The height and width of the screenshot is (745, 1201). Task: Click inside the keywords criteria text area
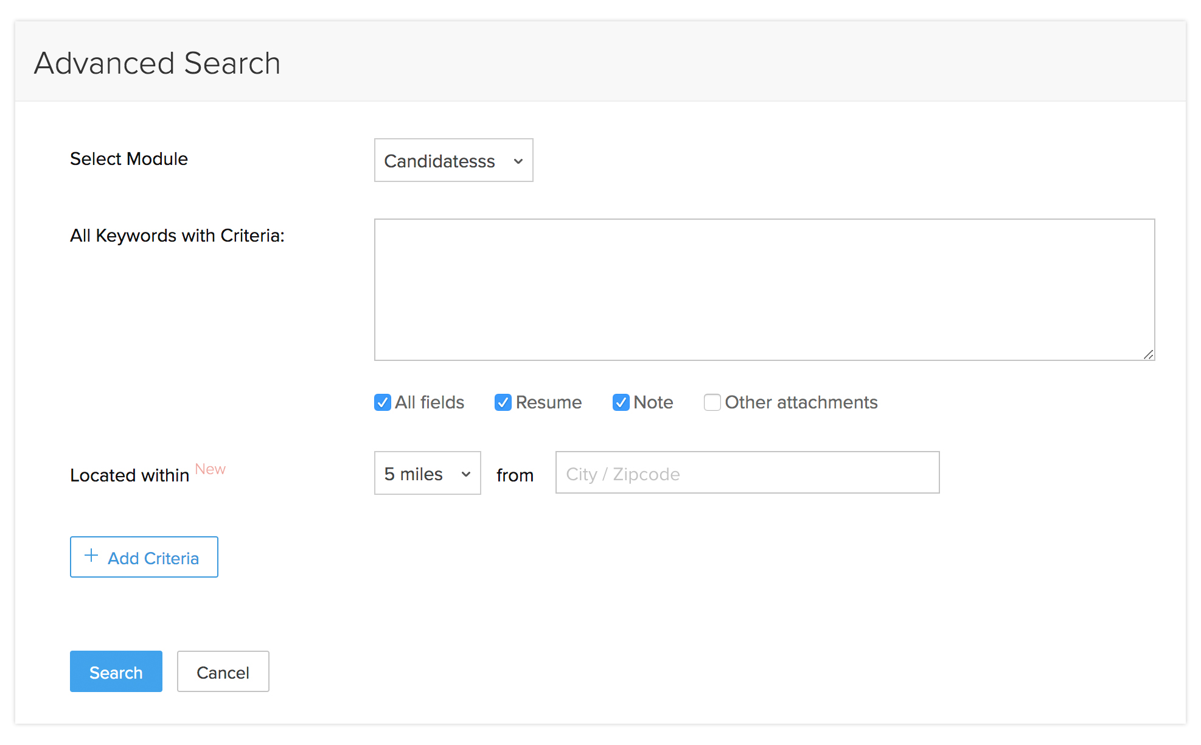pyautogui.click(x=764, y=290)
